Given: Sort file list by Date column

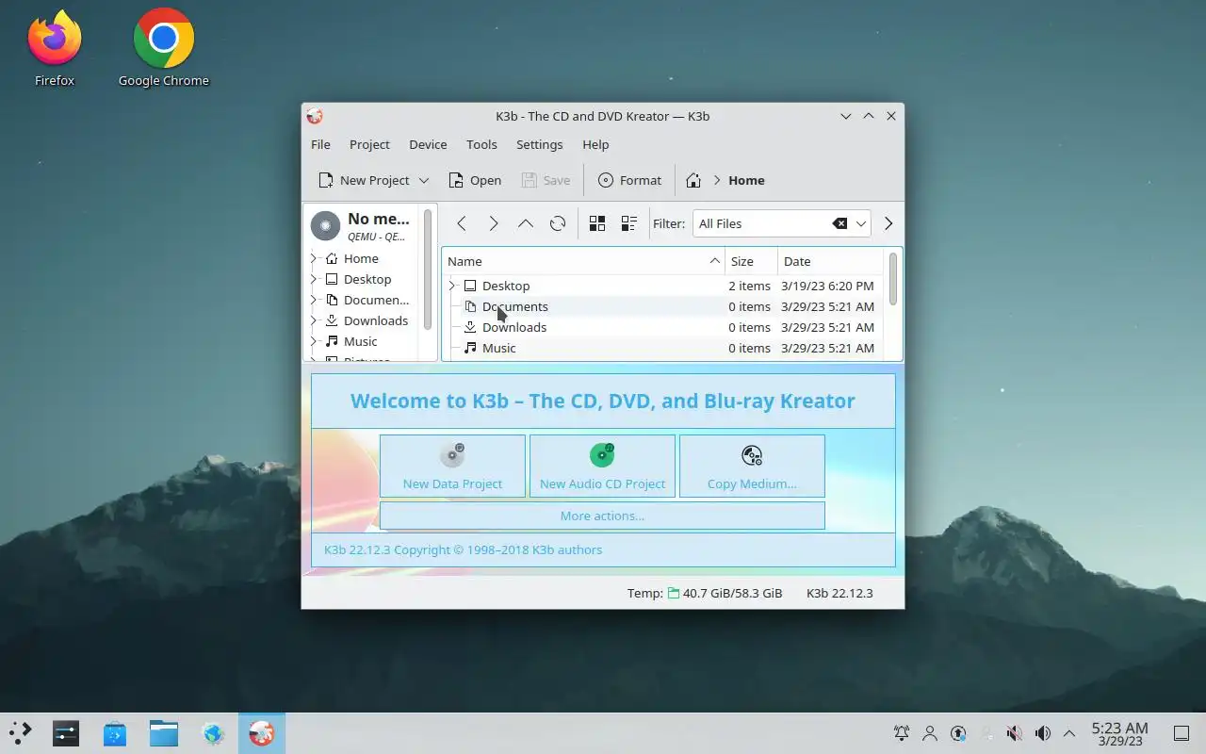Looking at the screenshot, I should (x=831, y=261).
